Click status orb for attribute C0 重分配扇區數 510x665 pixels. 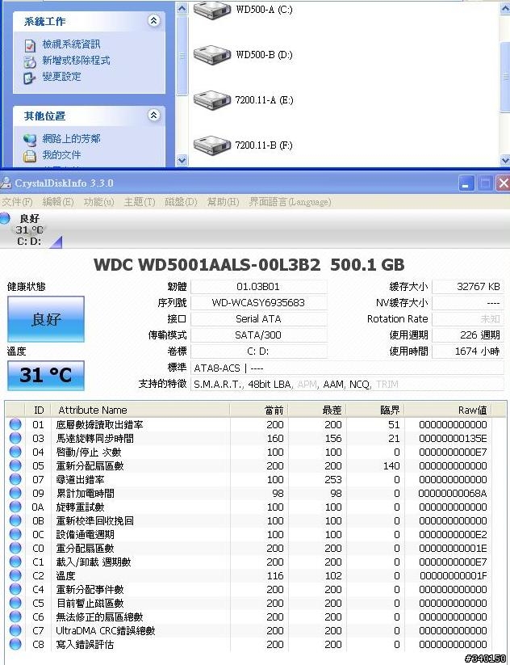pyautogui.click(x=15, y=548)
